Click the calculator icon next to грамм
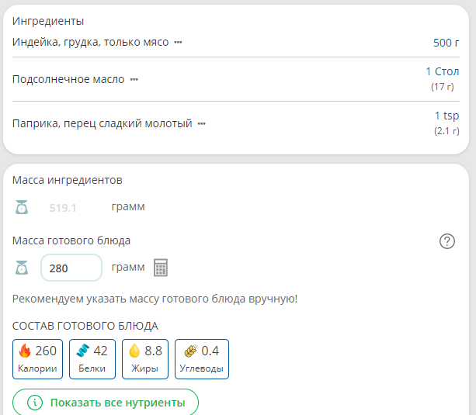476x415 pixels. [x=161, y=268]
